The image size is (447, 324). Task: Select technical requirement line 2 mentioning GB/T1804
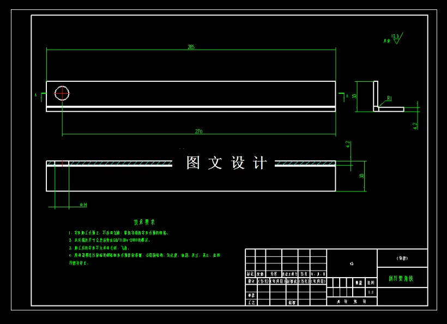(109, 240)
